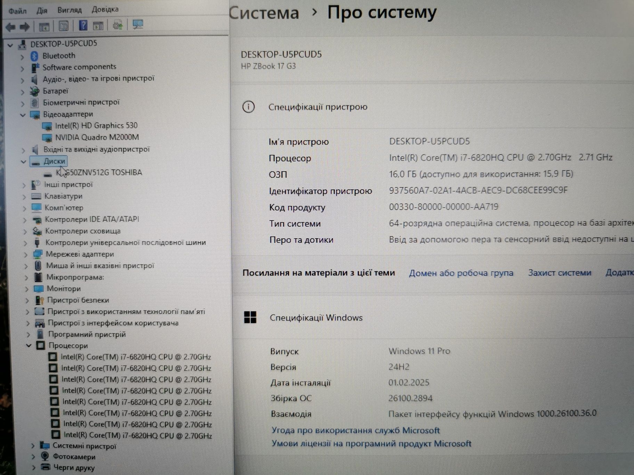Viewport: 634px width, 475px height.
Task: Click the Help question mark toolbar icon
Action: [83, 25]
